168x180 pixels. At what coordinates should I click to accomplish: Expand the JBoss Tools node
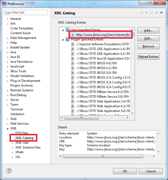click(x=8, y=71)
